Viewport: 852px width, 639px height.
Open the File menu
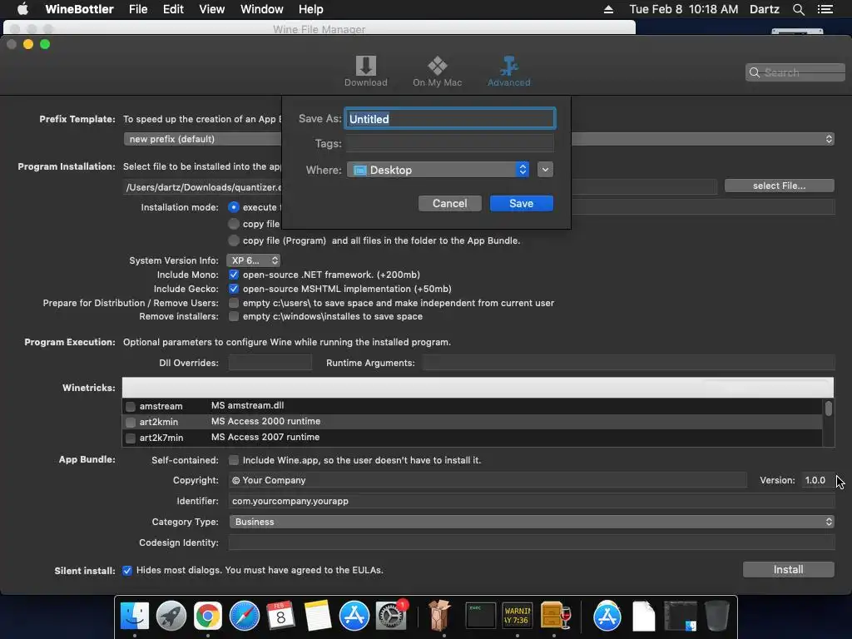(138, 9)
